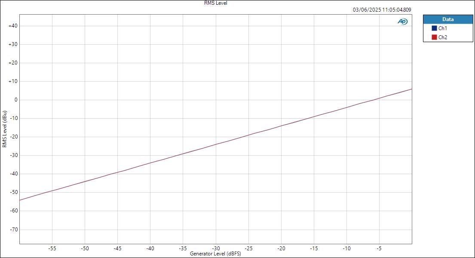Select the Generator Level axis label

[215, 254]
